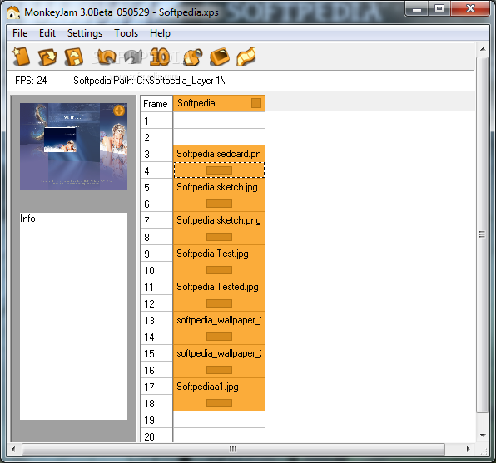The width and height of the screenshot is (496, 463).
Task: Export movie with the film strip icon
Action: pyautogui.click(x=246, y=57)
